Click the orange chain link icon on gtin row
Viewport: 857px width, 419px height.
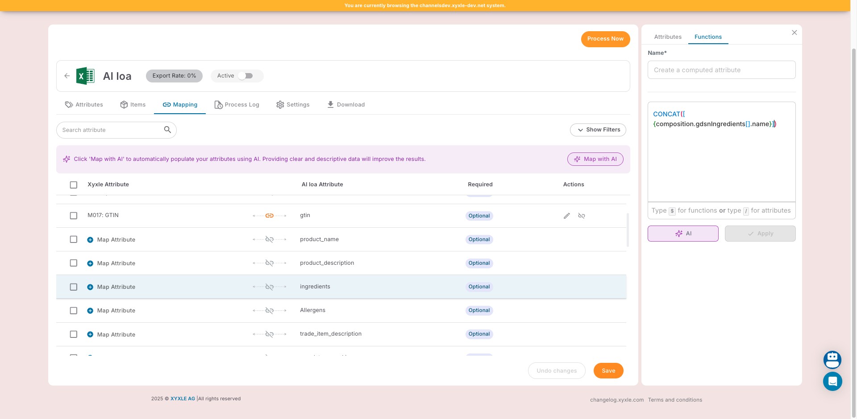point(270,215)
